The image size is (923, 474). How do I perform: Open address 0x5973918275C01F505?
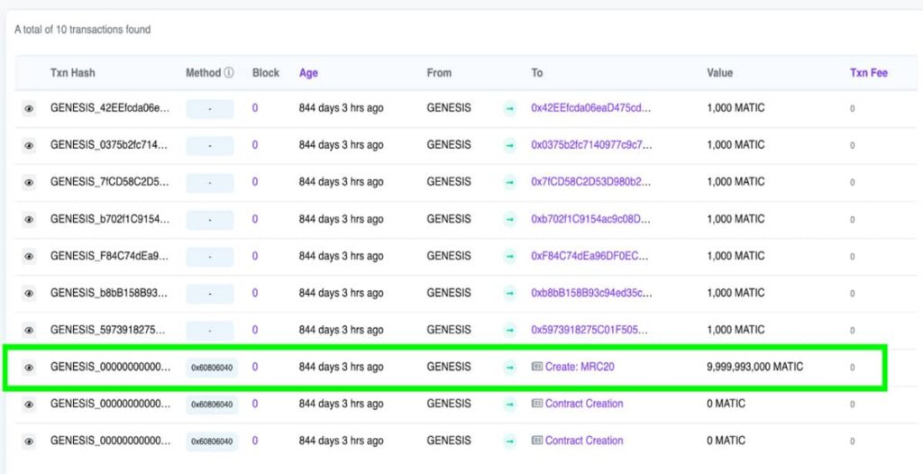tap(589, 330)
